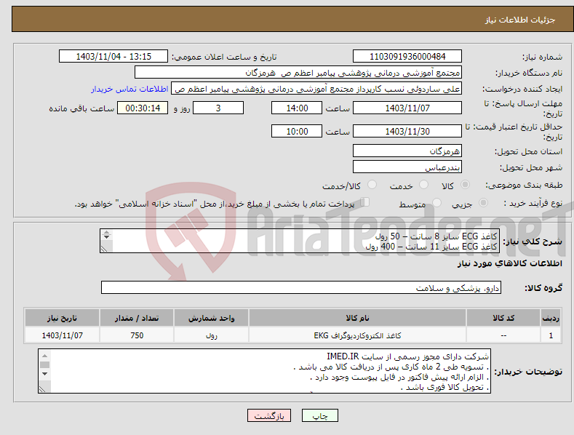The image size is (574, 435).
Task: Click the چاپ (print) button
Action: [x=319, y=415]
